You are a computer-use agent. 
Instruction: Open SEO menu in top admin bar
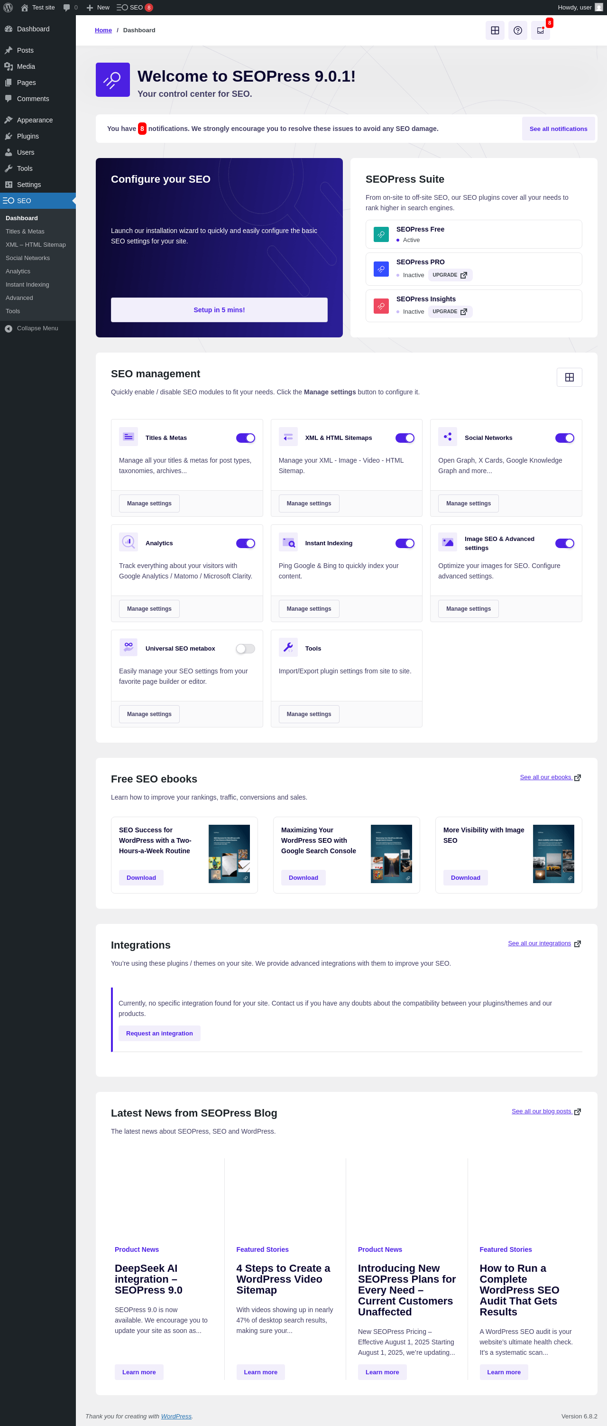[x=135, y=8]
